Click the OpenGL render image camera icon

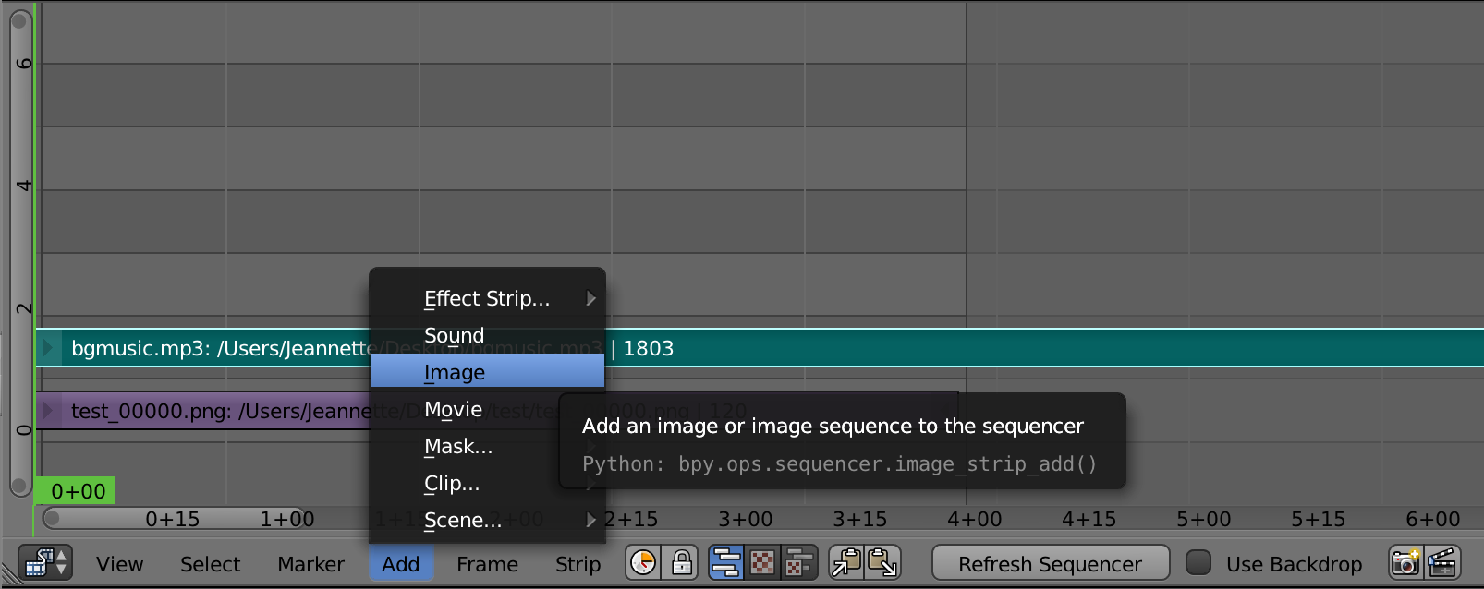pyautogui.click(x=1405, y=563)
